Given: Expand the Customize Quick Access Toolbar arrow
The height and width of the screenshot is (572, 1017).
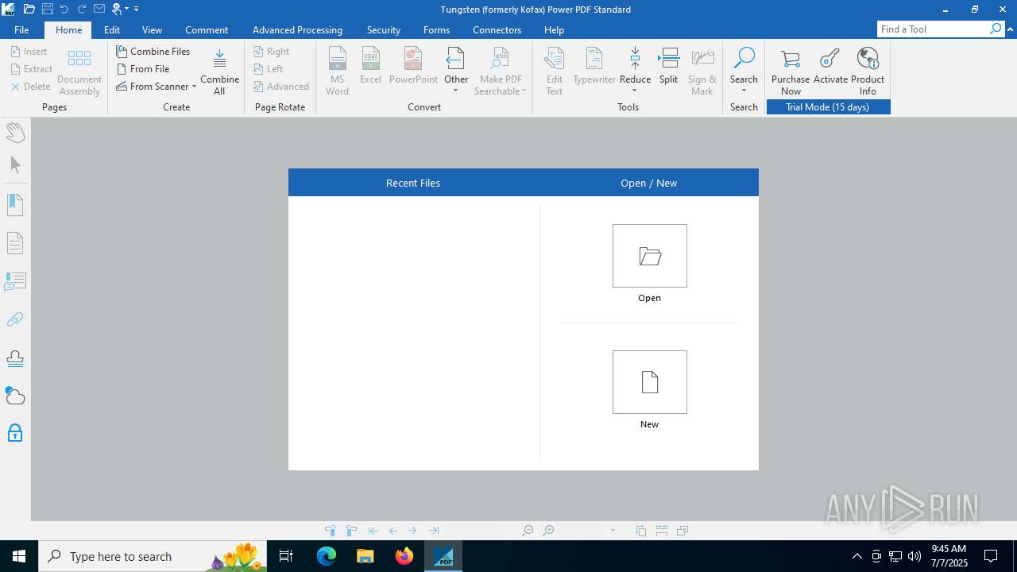Looking at the screenshot, I should 137,10.
